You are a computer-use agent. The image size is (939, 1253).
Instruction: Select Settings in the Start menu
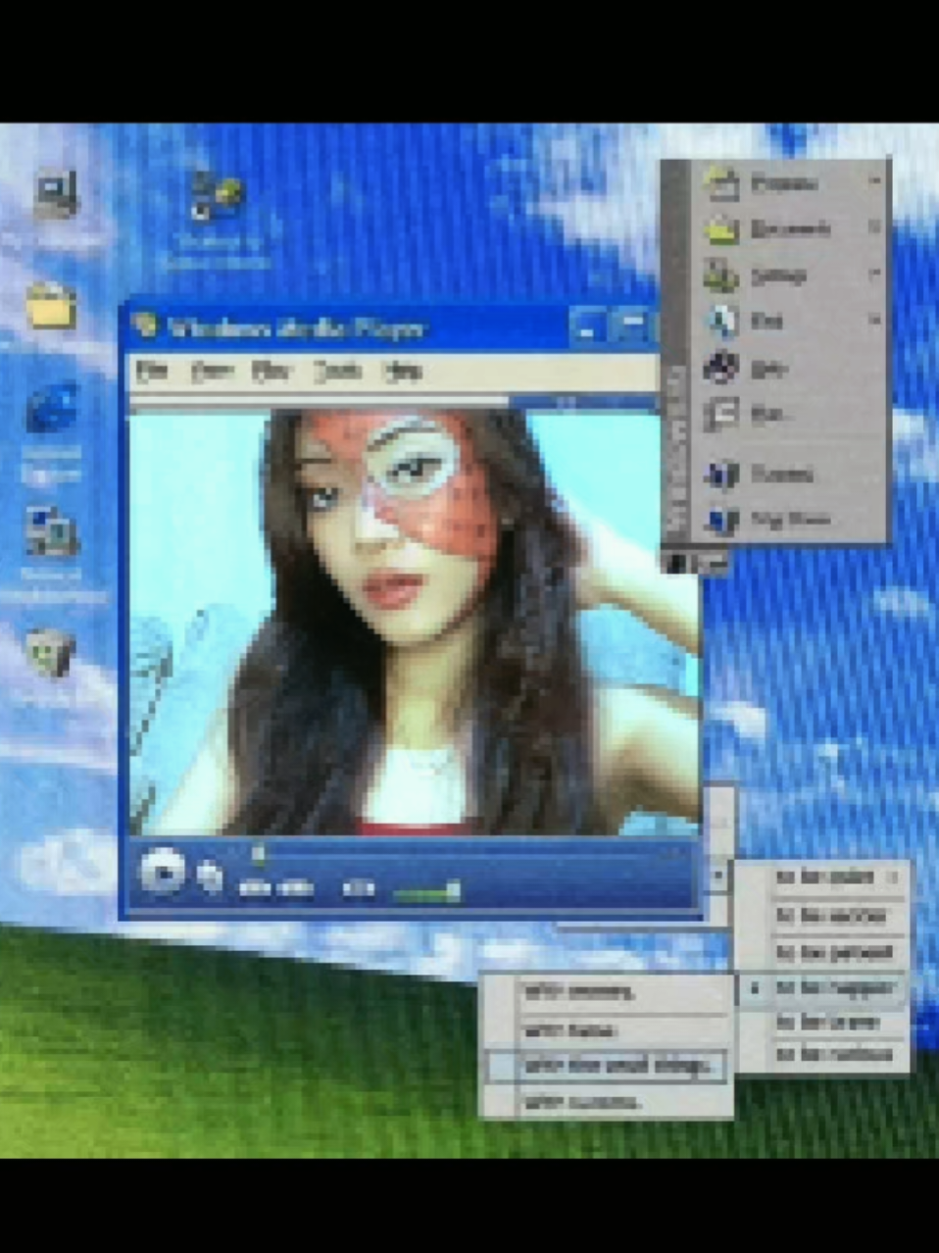coord(778,276)
